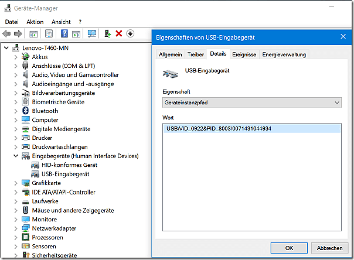Click the Prozessoren chip icon
Viewport: 354px width, 260px height.
26,237
